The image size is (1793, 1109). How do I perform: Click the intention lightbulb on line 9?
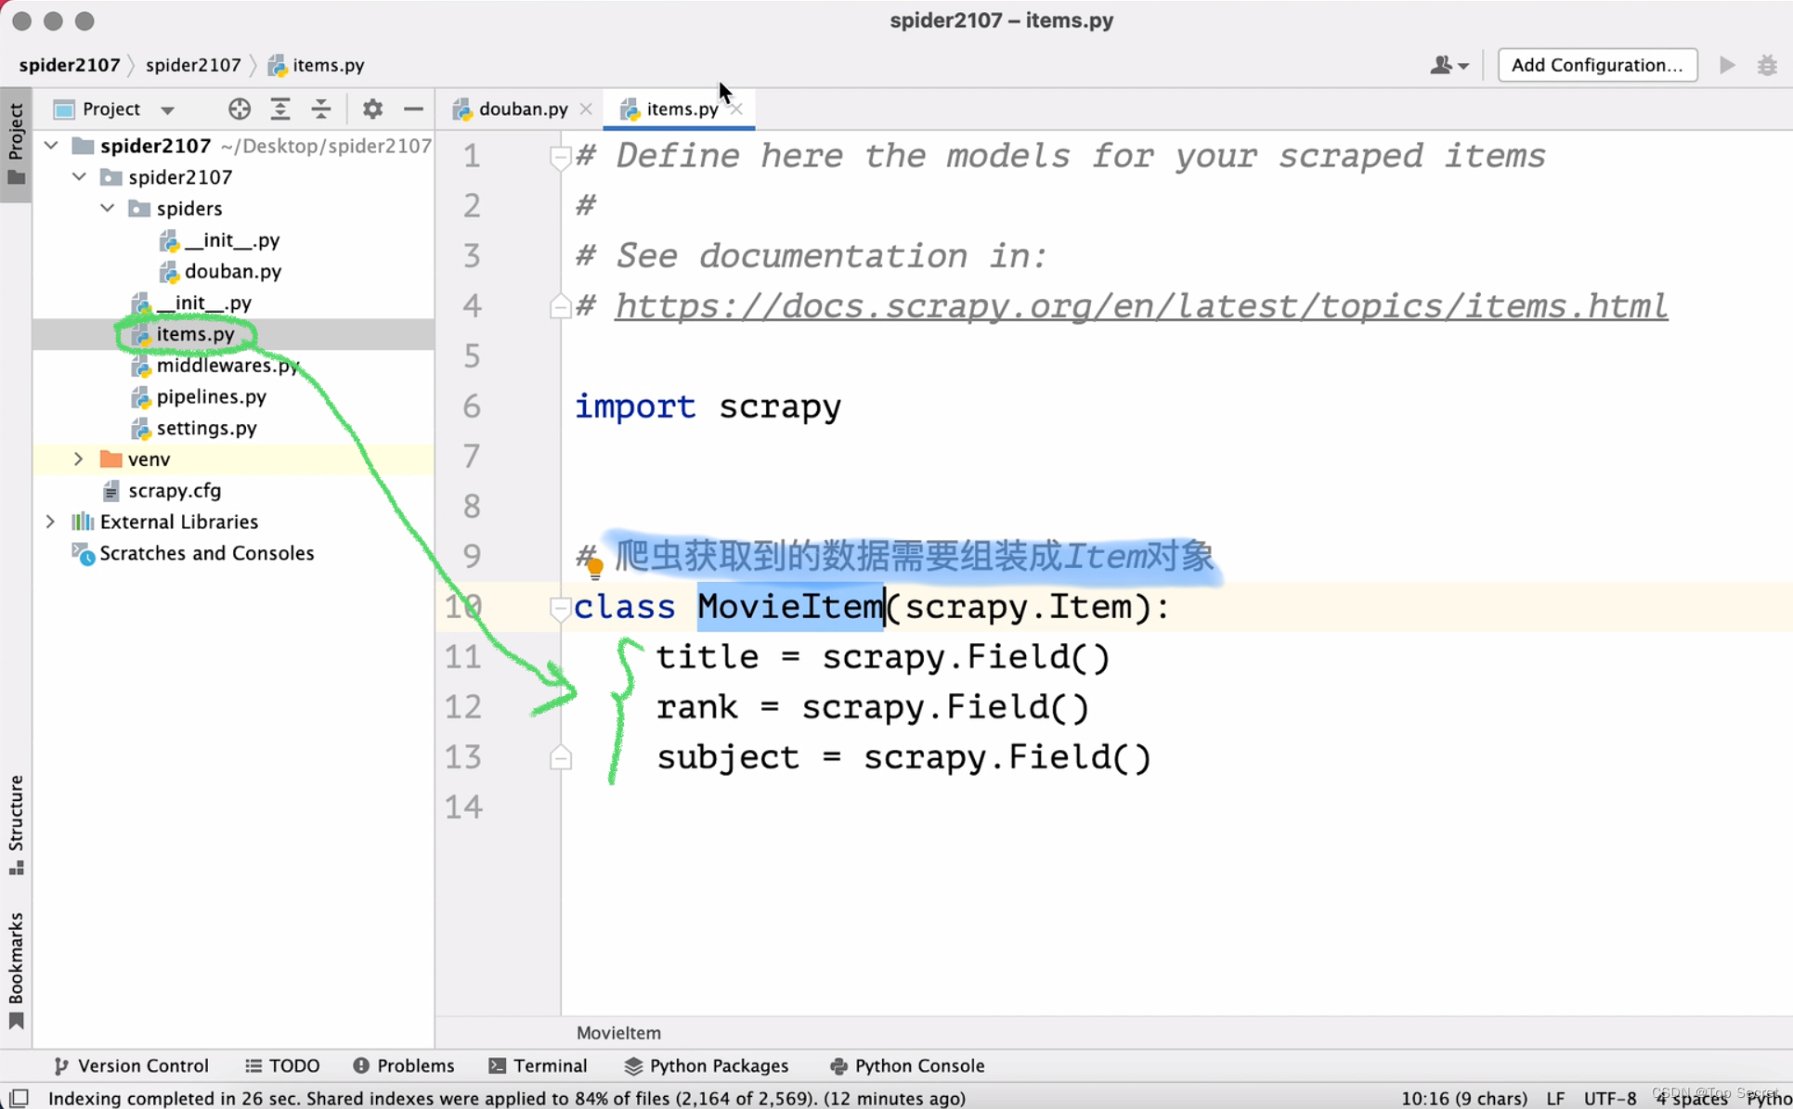tap(595, 566)
